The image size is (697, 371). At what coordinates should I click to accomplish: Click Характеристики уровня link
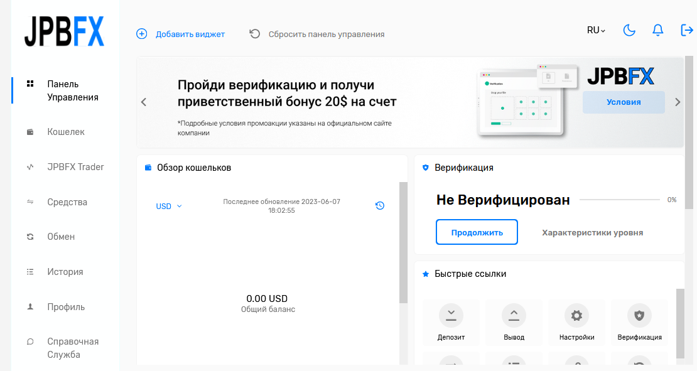point(592,232)
